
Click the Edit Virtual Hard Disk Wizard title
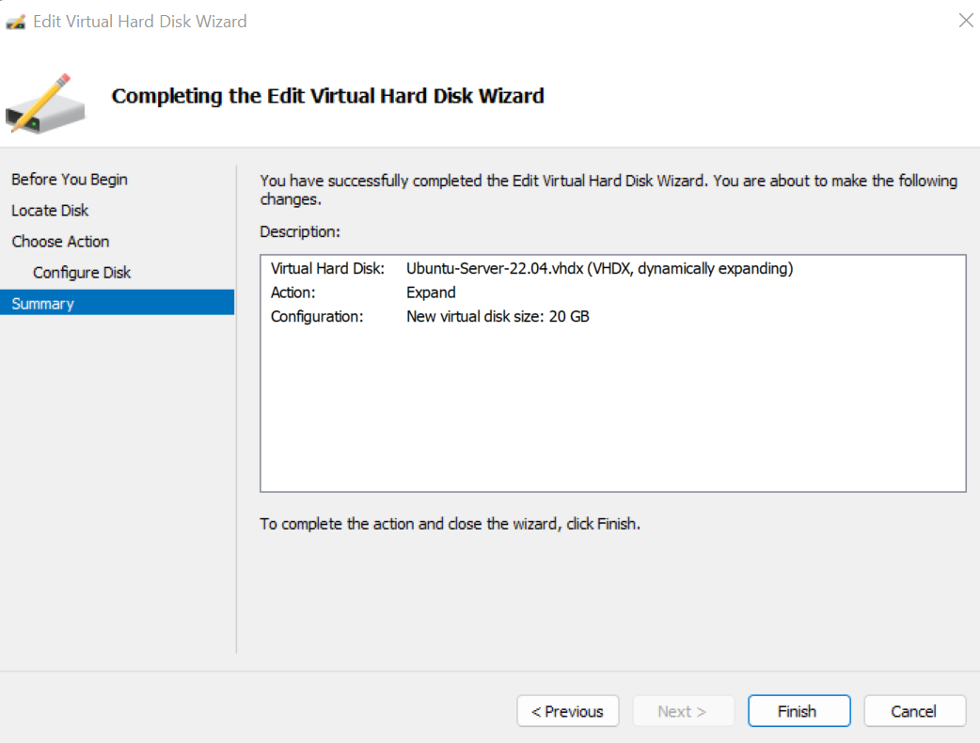coord(141,21)
